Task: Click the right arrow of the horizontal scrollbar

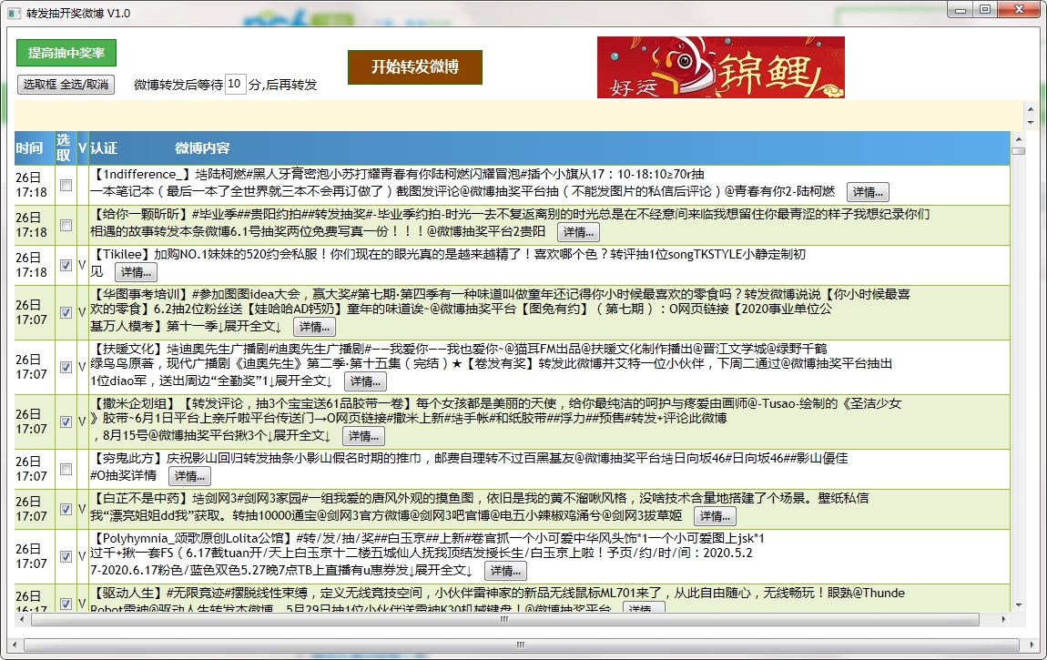Action: point(1004,620)
